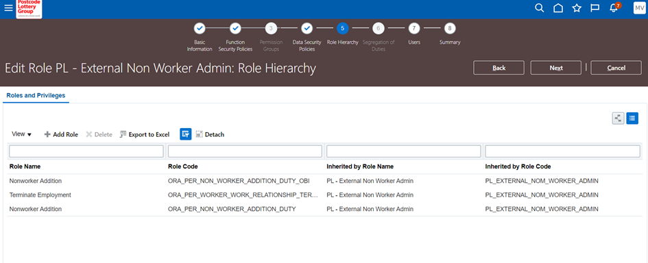Open the hamburger navigator menu
The width and height of the screenshot is (648, 263).
coord(8,8)
